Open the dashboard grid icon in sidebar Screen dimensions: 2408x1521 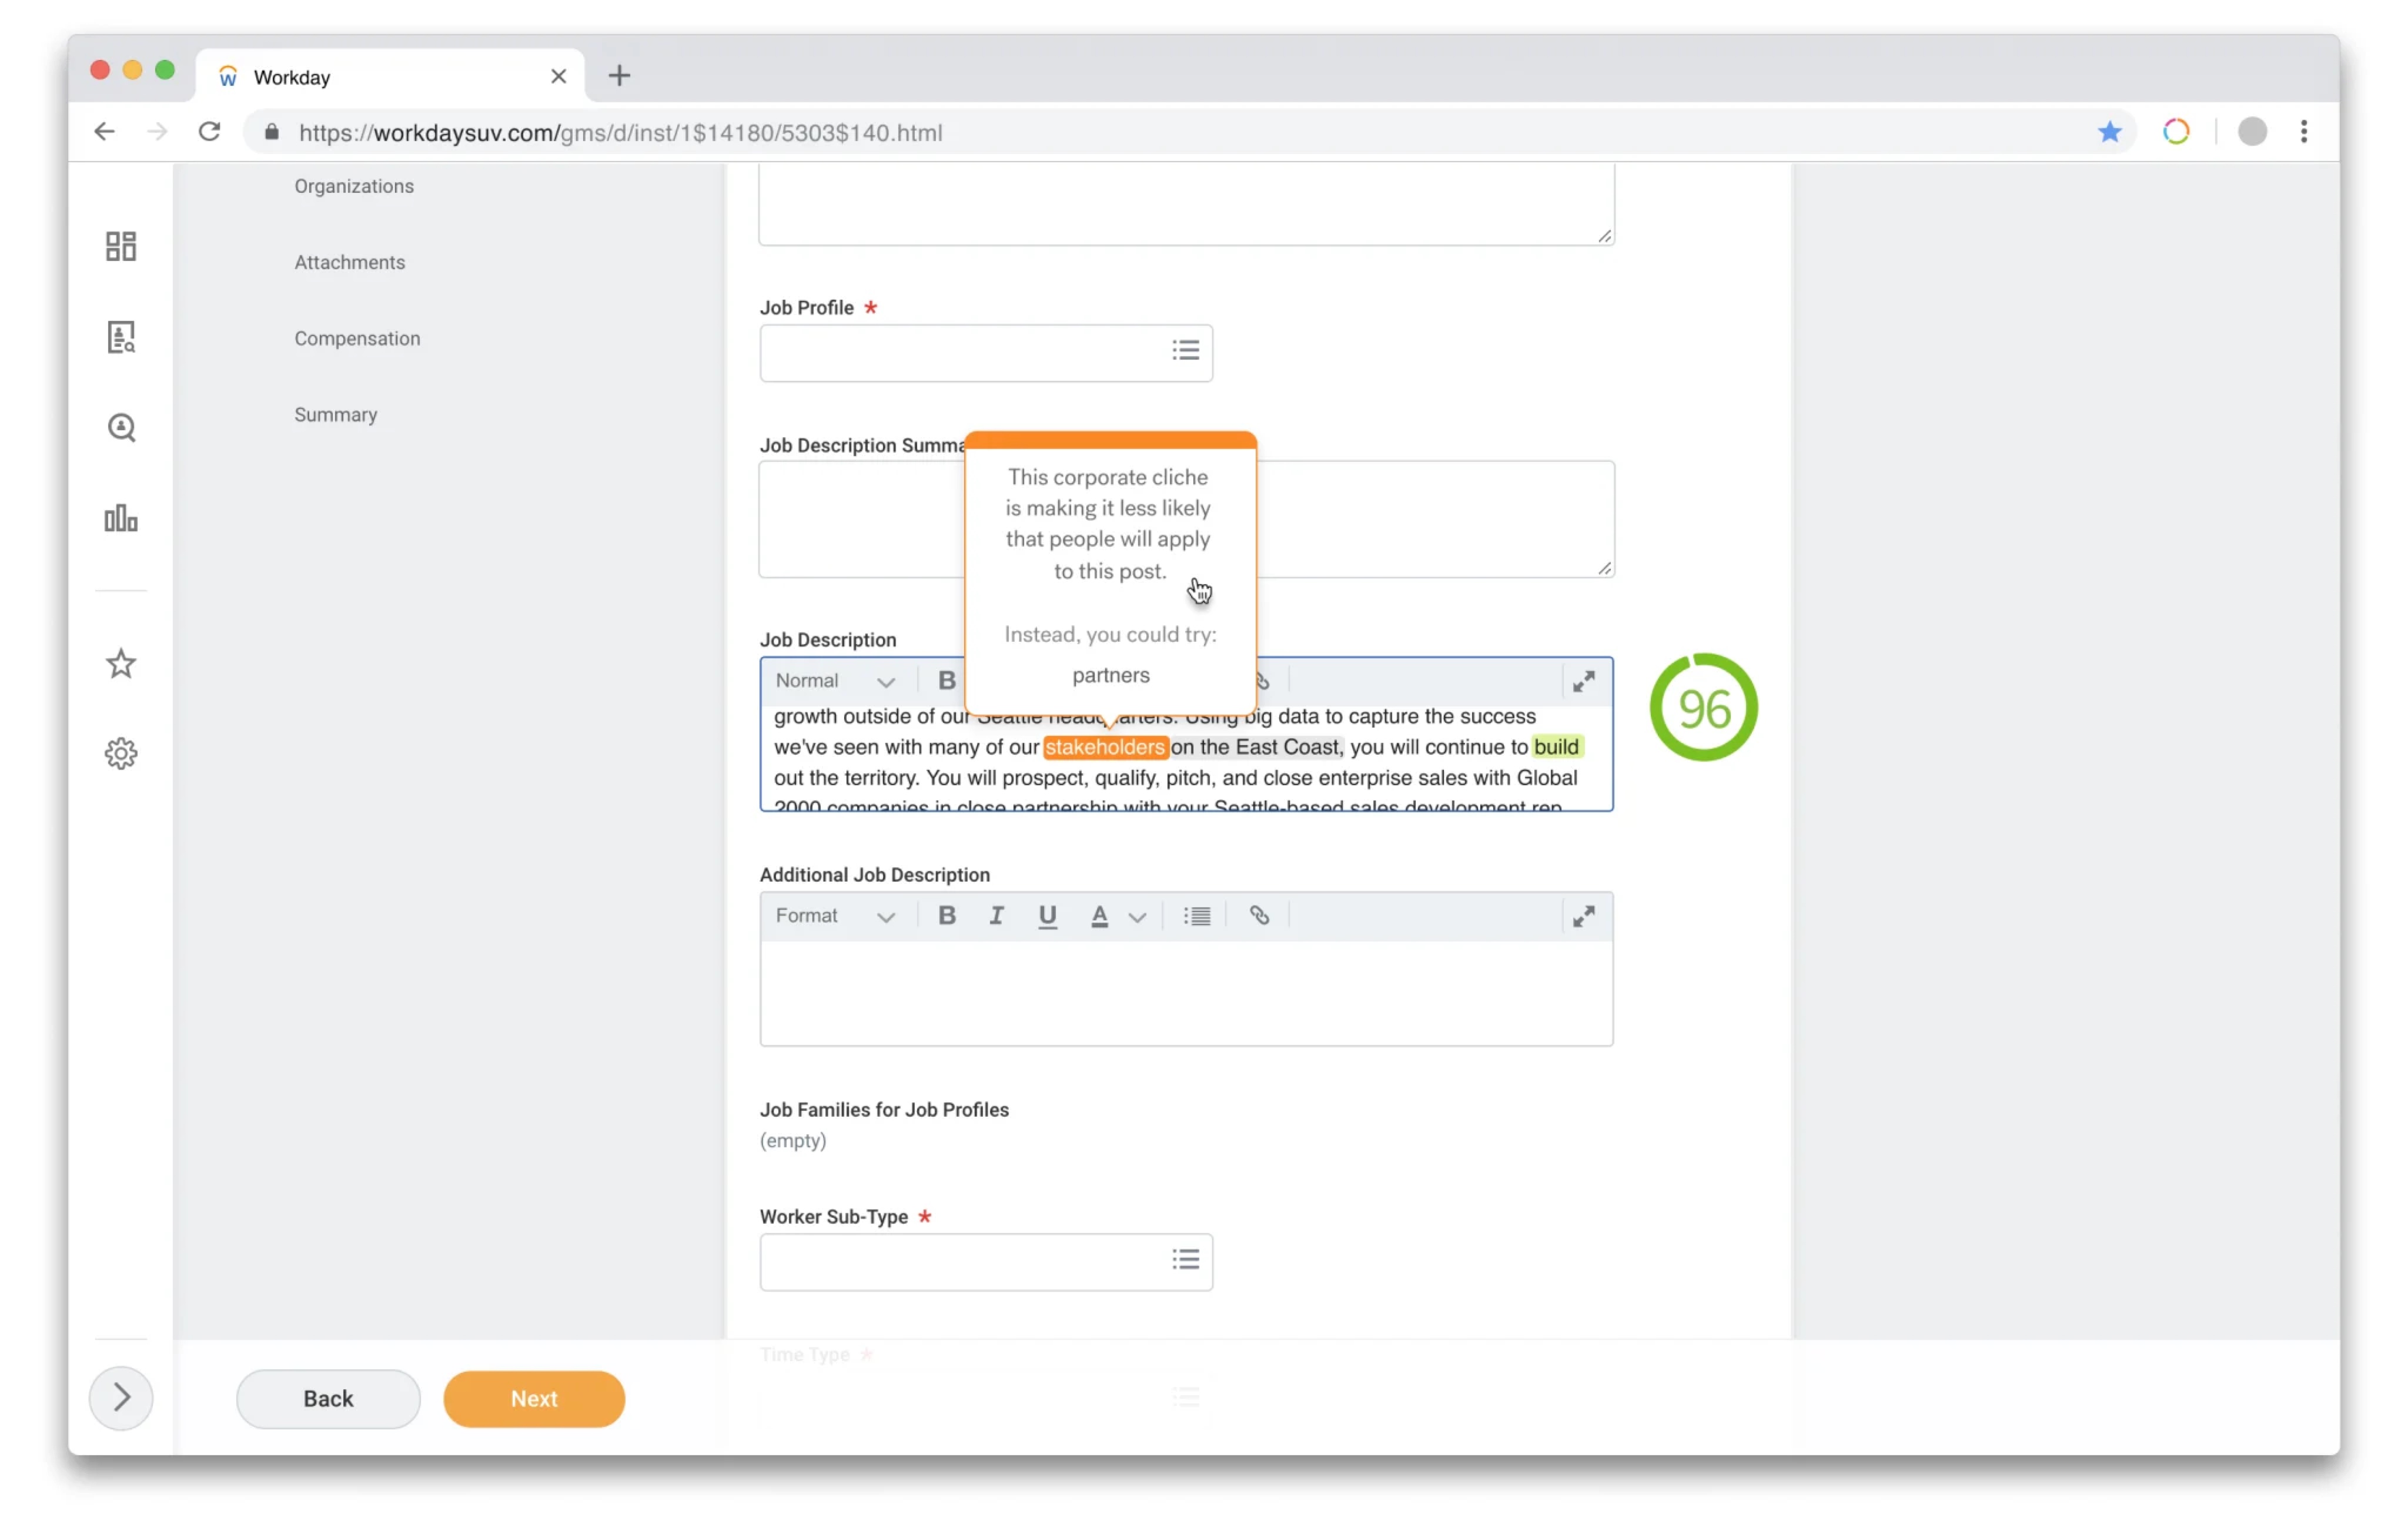121,246
